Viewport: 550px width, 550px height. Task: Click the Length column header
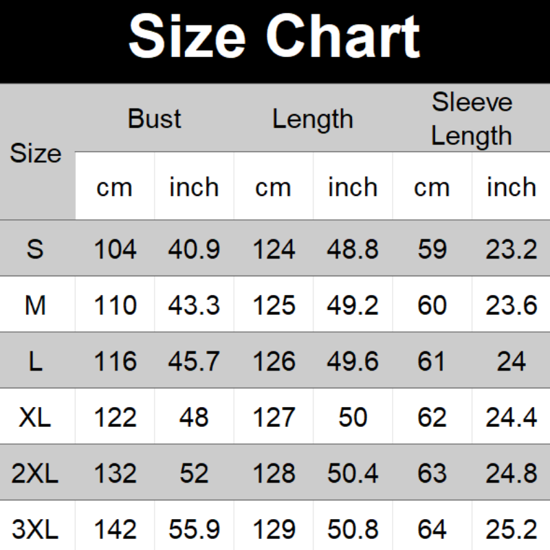(312, 118)
